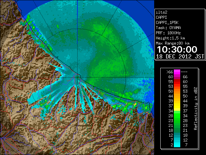The image size is (206, 155).
Task: Click the "Task: OYAMA" line
Action: tap(168, 28)
